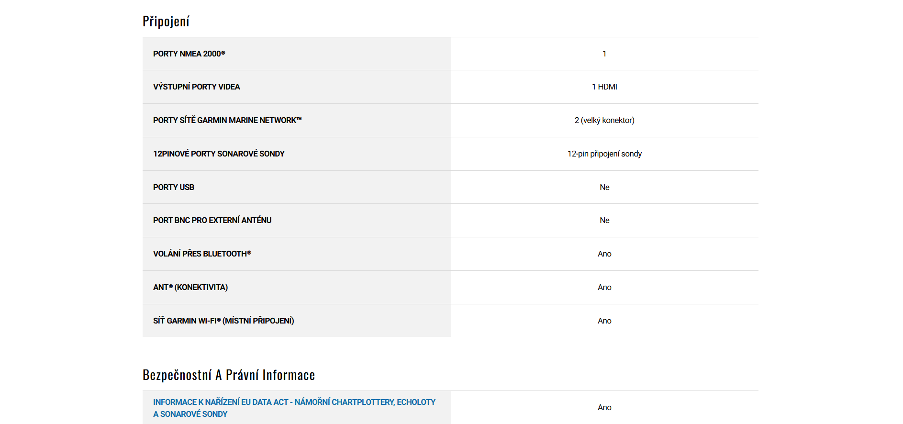Click the "Ano" value for Garmin Wi-Fi
903x424 pixels.
pyautogui.click(x=604, y=321)
